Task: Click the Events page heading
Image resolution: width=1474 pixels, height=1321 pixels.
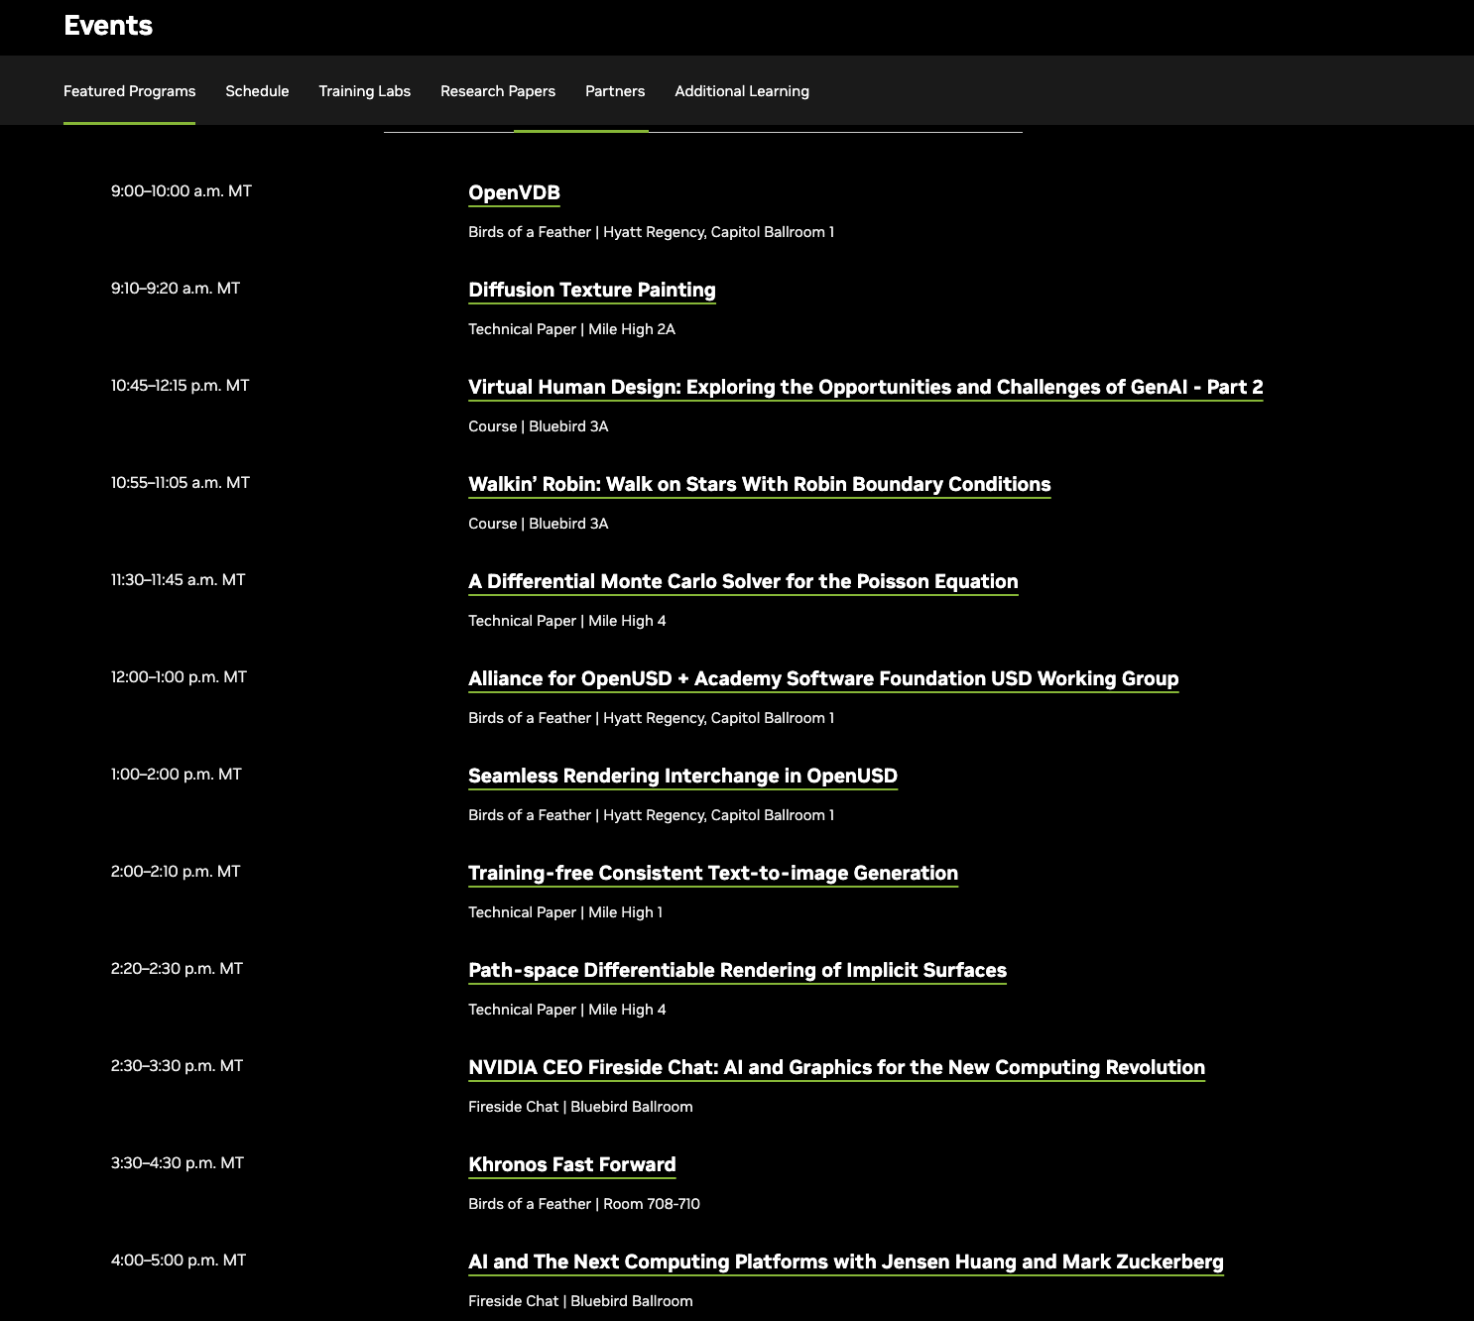Action: click(108, 26)
